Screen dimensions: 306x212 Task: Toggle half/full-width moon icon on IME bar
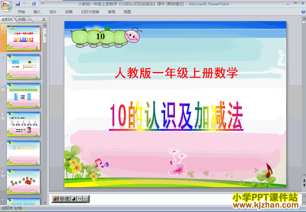pos(73,199)
